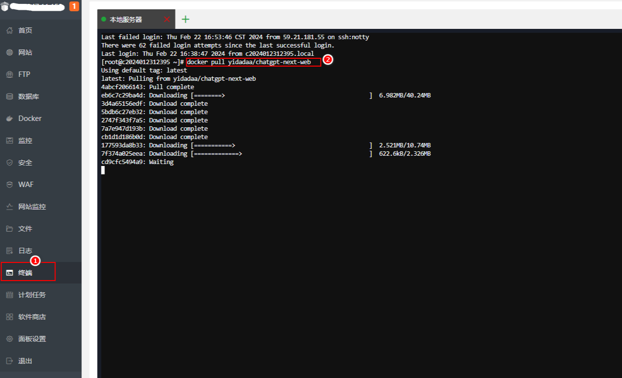Click the exit icon beside 退出
This screenshot has height=378, width=622.
click(x=9, y=361)
